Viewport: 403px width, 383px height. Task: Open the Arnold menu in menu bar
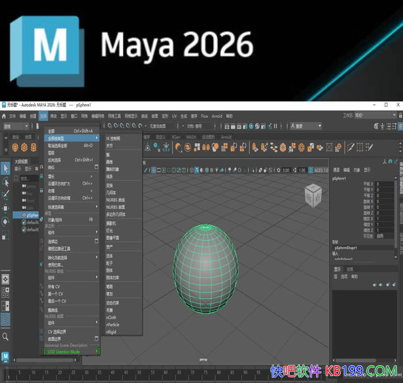point(217,116)
